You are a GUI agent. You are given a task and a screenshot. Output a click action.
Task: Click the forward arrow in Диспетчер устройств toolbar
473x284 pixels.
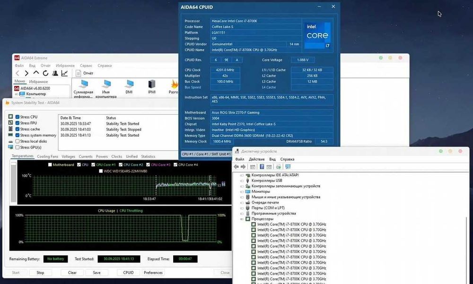coord(243,167)
